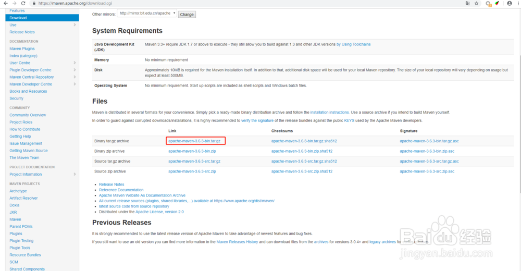Open Artifact Resolver sidebar link

23,198
